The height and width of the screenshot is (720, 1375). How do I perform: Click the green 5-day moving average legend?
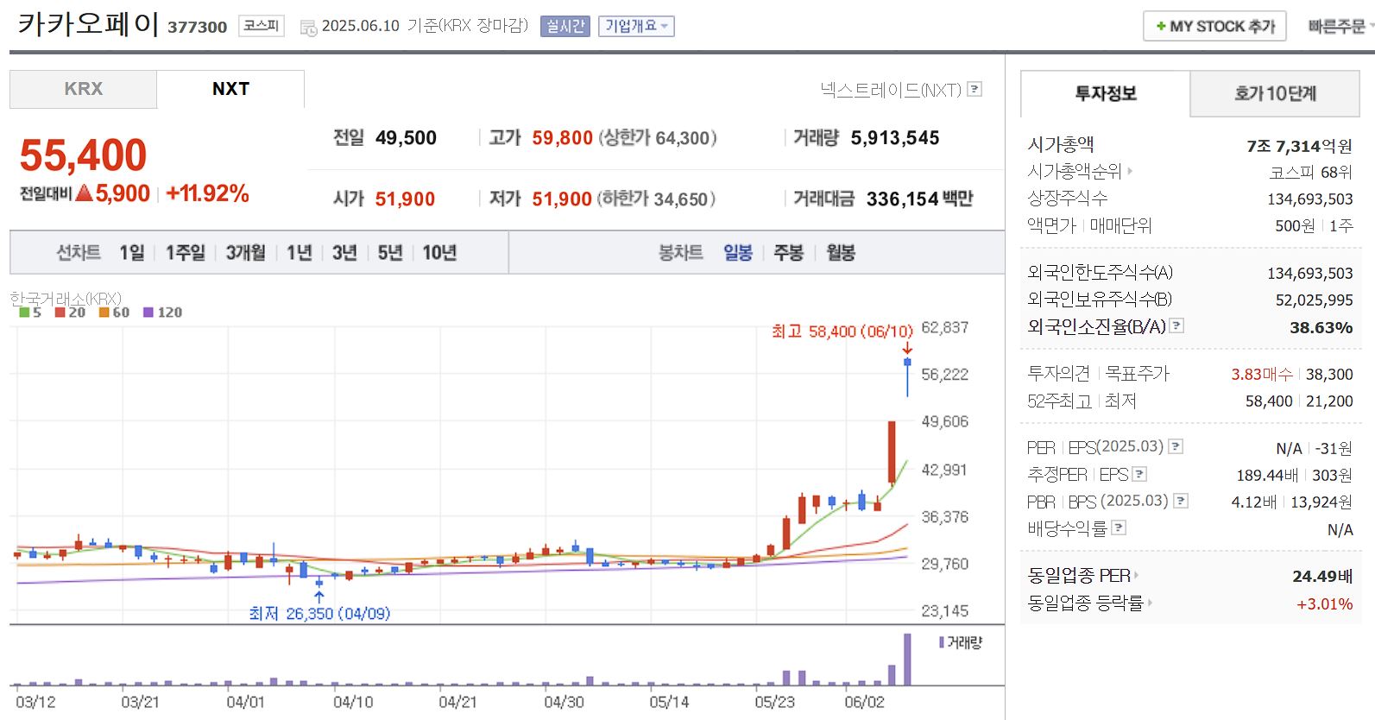coord(30,313)
